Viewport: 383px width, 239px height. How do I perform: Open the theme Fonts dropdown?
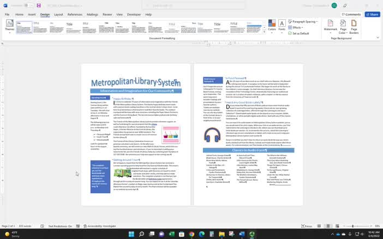(282, 26)
